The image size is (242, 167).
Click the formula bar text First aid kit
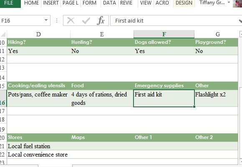click(x=129, y=21)
